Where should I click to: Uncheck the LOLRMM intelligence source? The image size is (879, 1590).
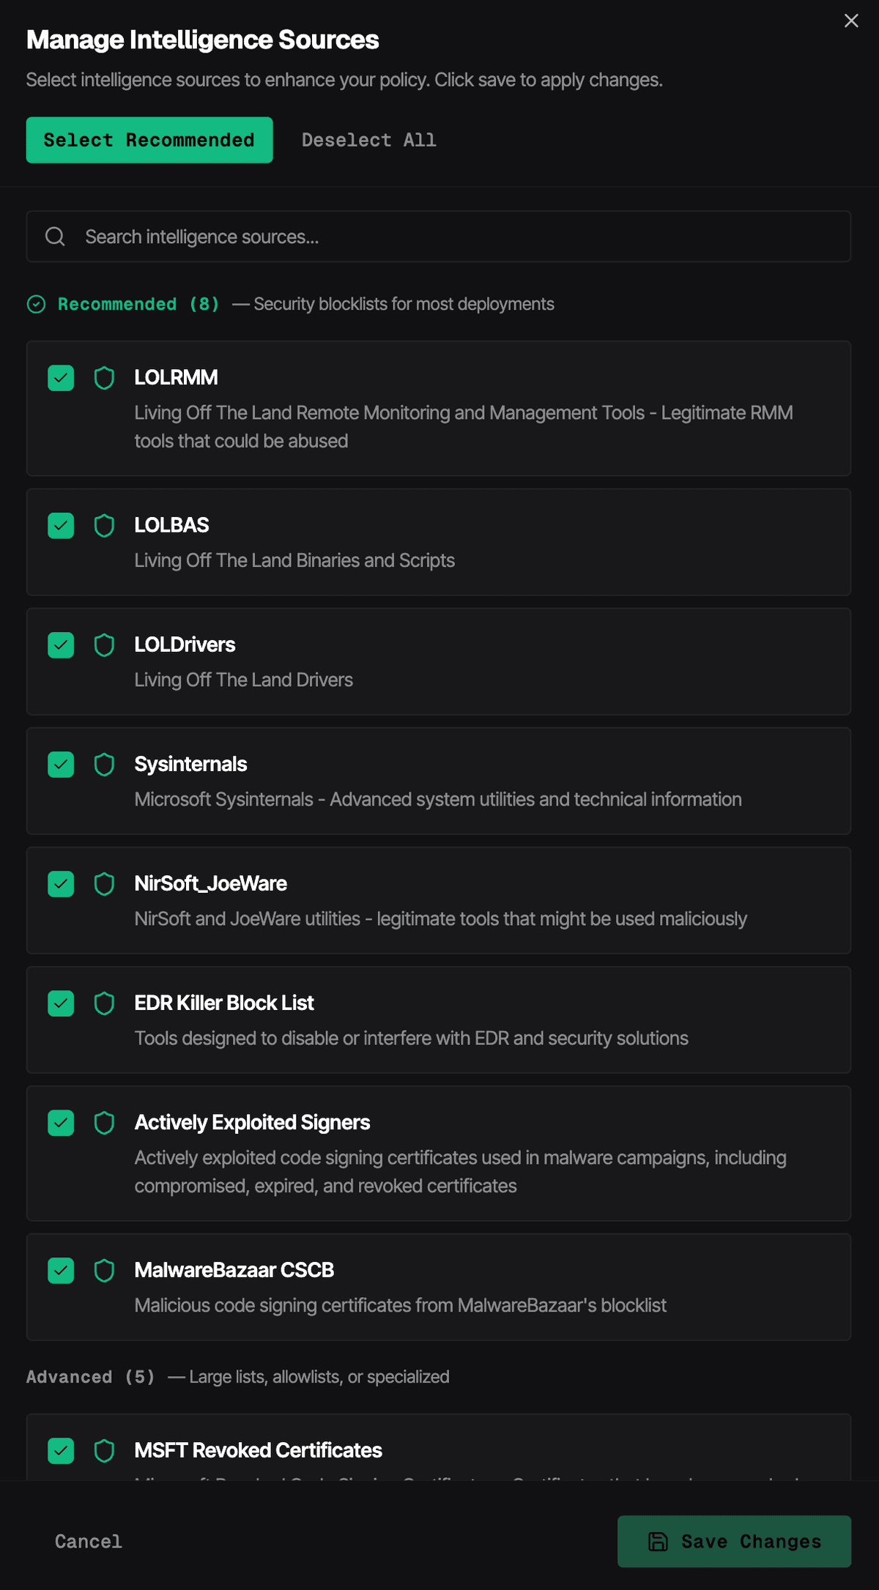click(x=61, y=378)
